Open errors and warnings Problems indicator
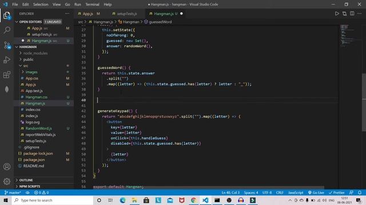This screenshot has height=205, width=366. (x=41, y=192)
